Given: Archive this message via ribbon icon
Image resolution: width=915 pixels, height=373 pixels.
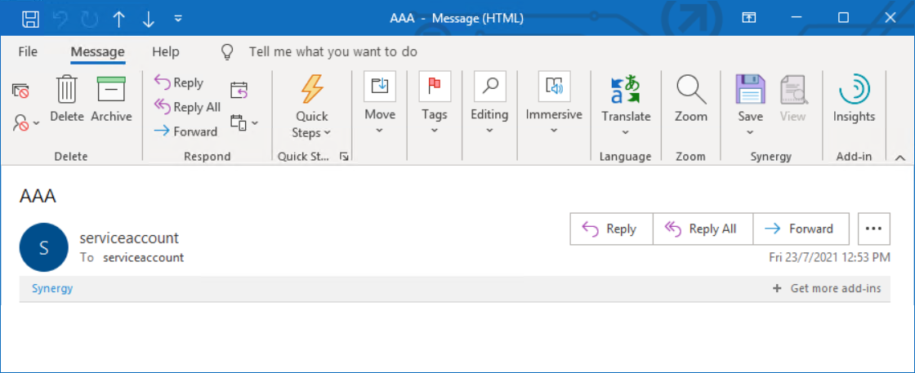Looking at the screenshot, I should (x=111, y=90).
